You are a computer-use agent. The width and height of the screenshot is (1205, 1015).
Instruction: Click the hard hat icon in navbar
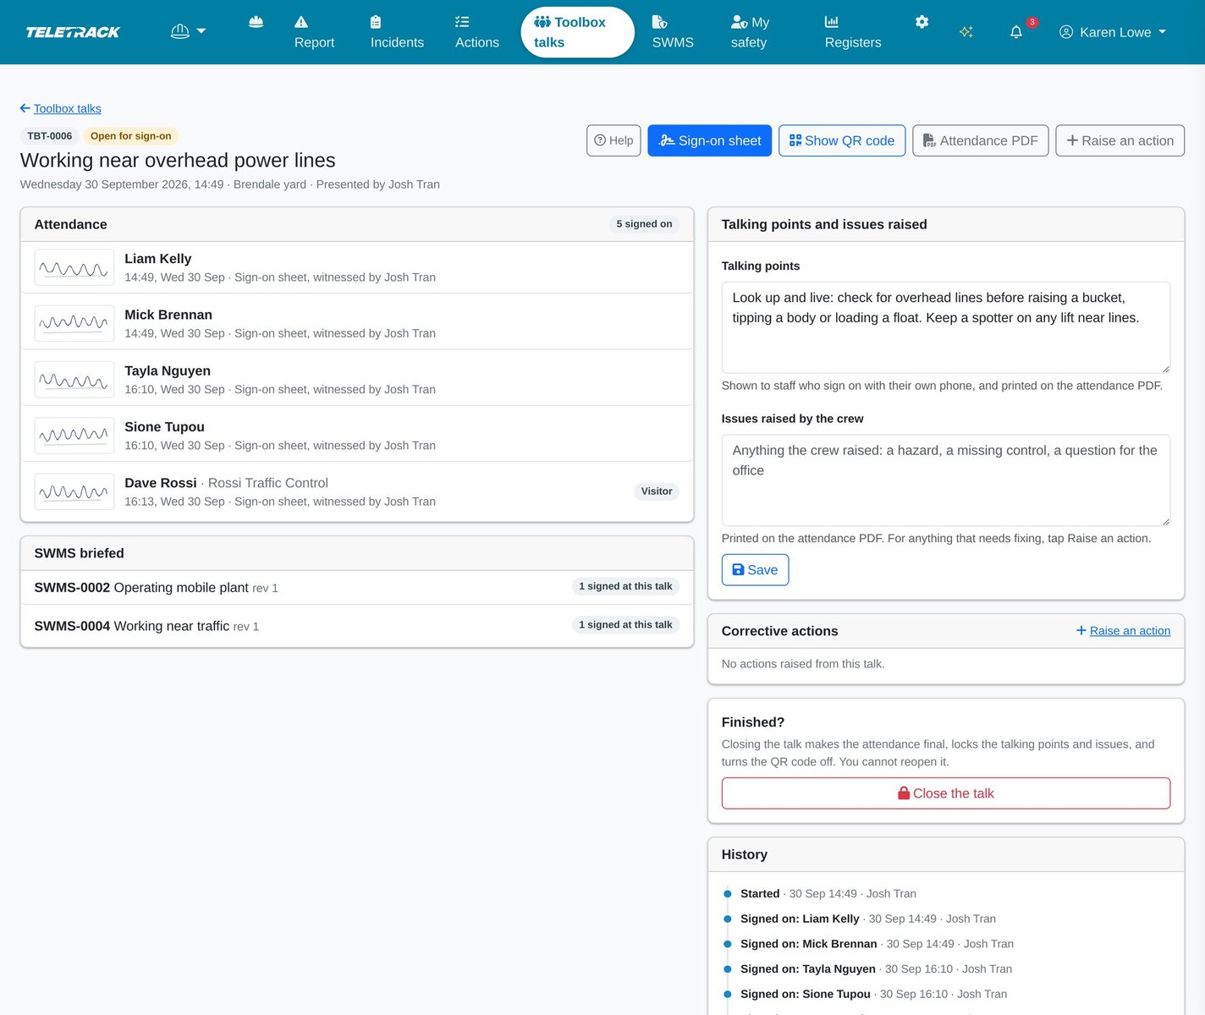coord(256,22)
